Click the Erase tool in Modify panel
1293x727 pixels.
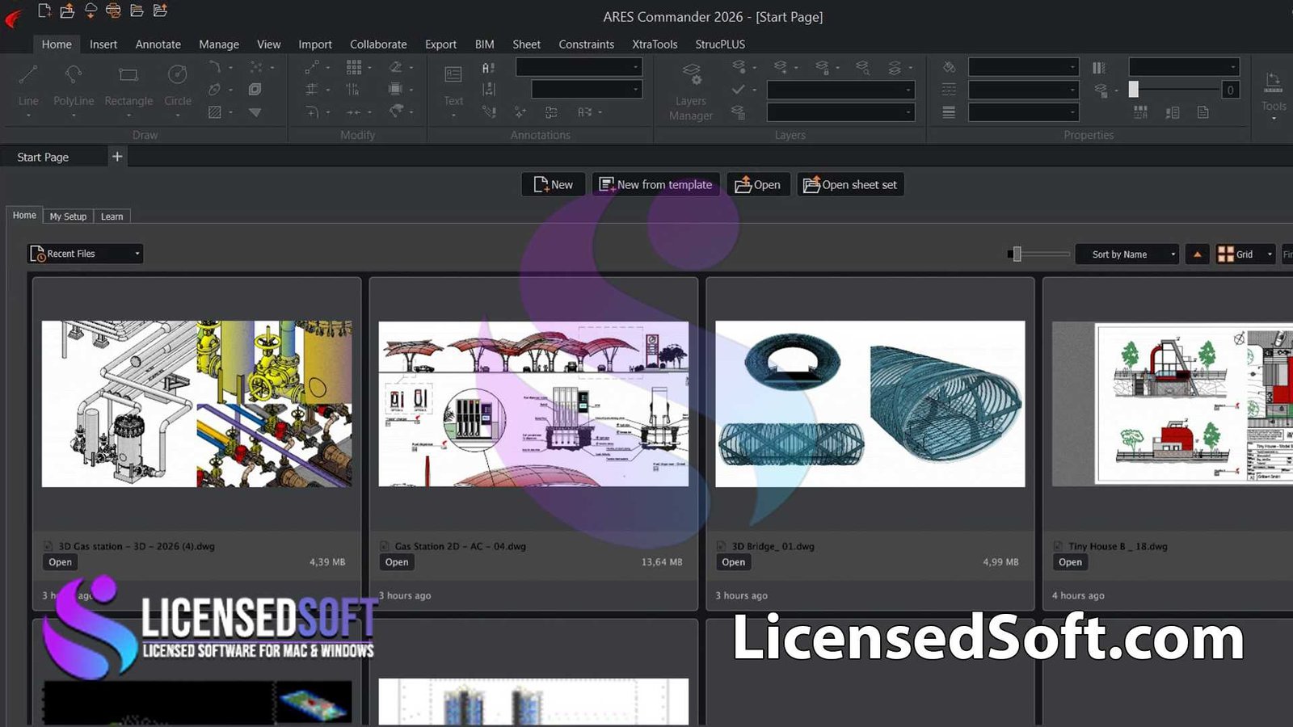[x=396, y=67]
